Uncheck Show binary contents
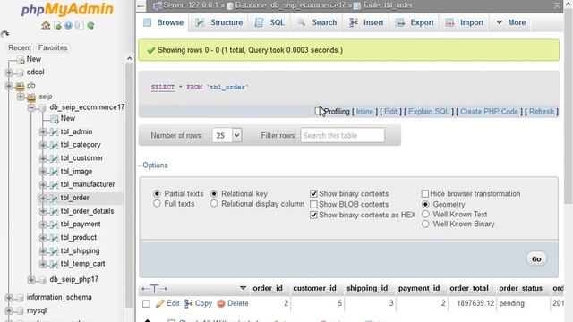 (313, 193)
